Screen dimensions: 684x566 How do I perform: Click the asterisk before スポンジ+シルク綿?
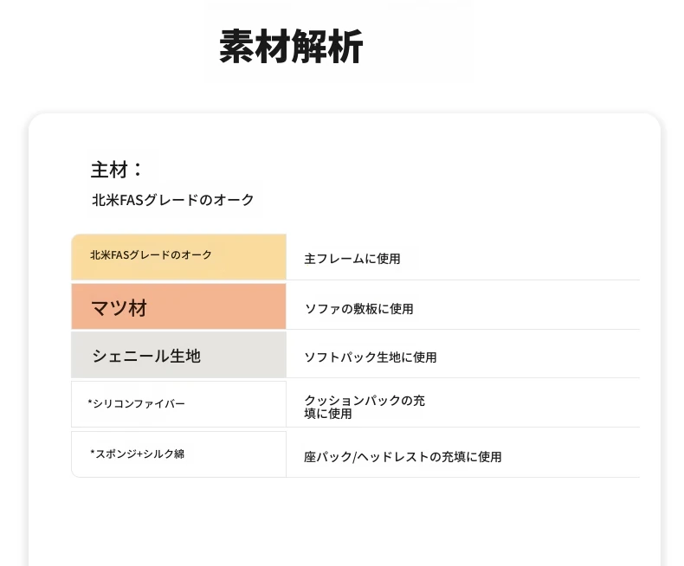pyautogui.click(x=93, y=452)
